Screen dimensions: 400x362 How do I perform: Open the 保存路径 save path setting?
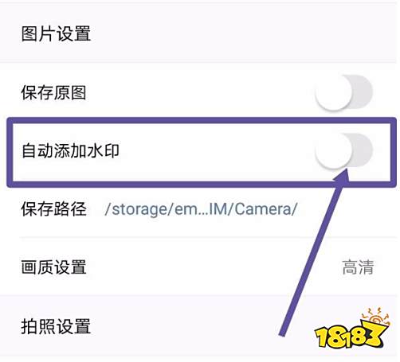point(198,209)
